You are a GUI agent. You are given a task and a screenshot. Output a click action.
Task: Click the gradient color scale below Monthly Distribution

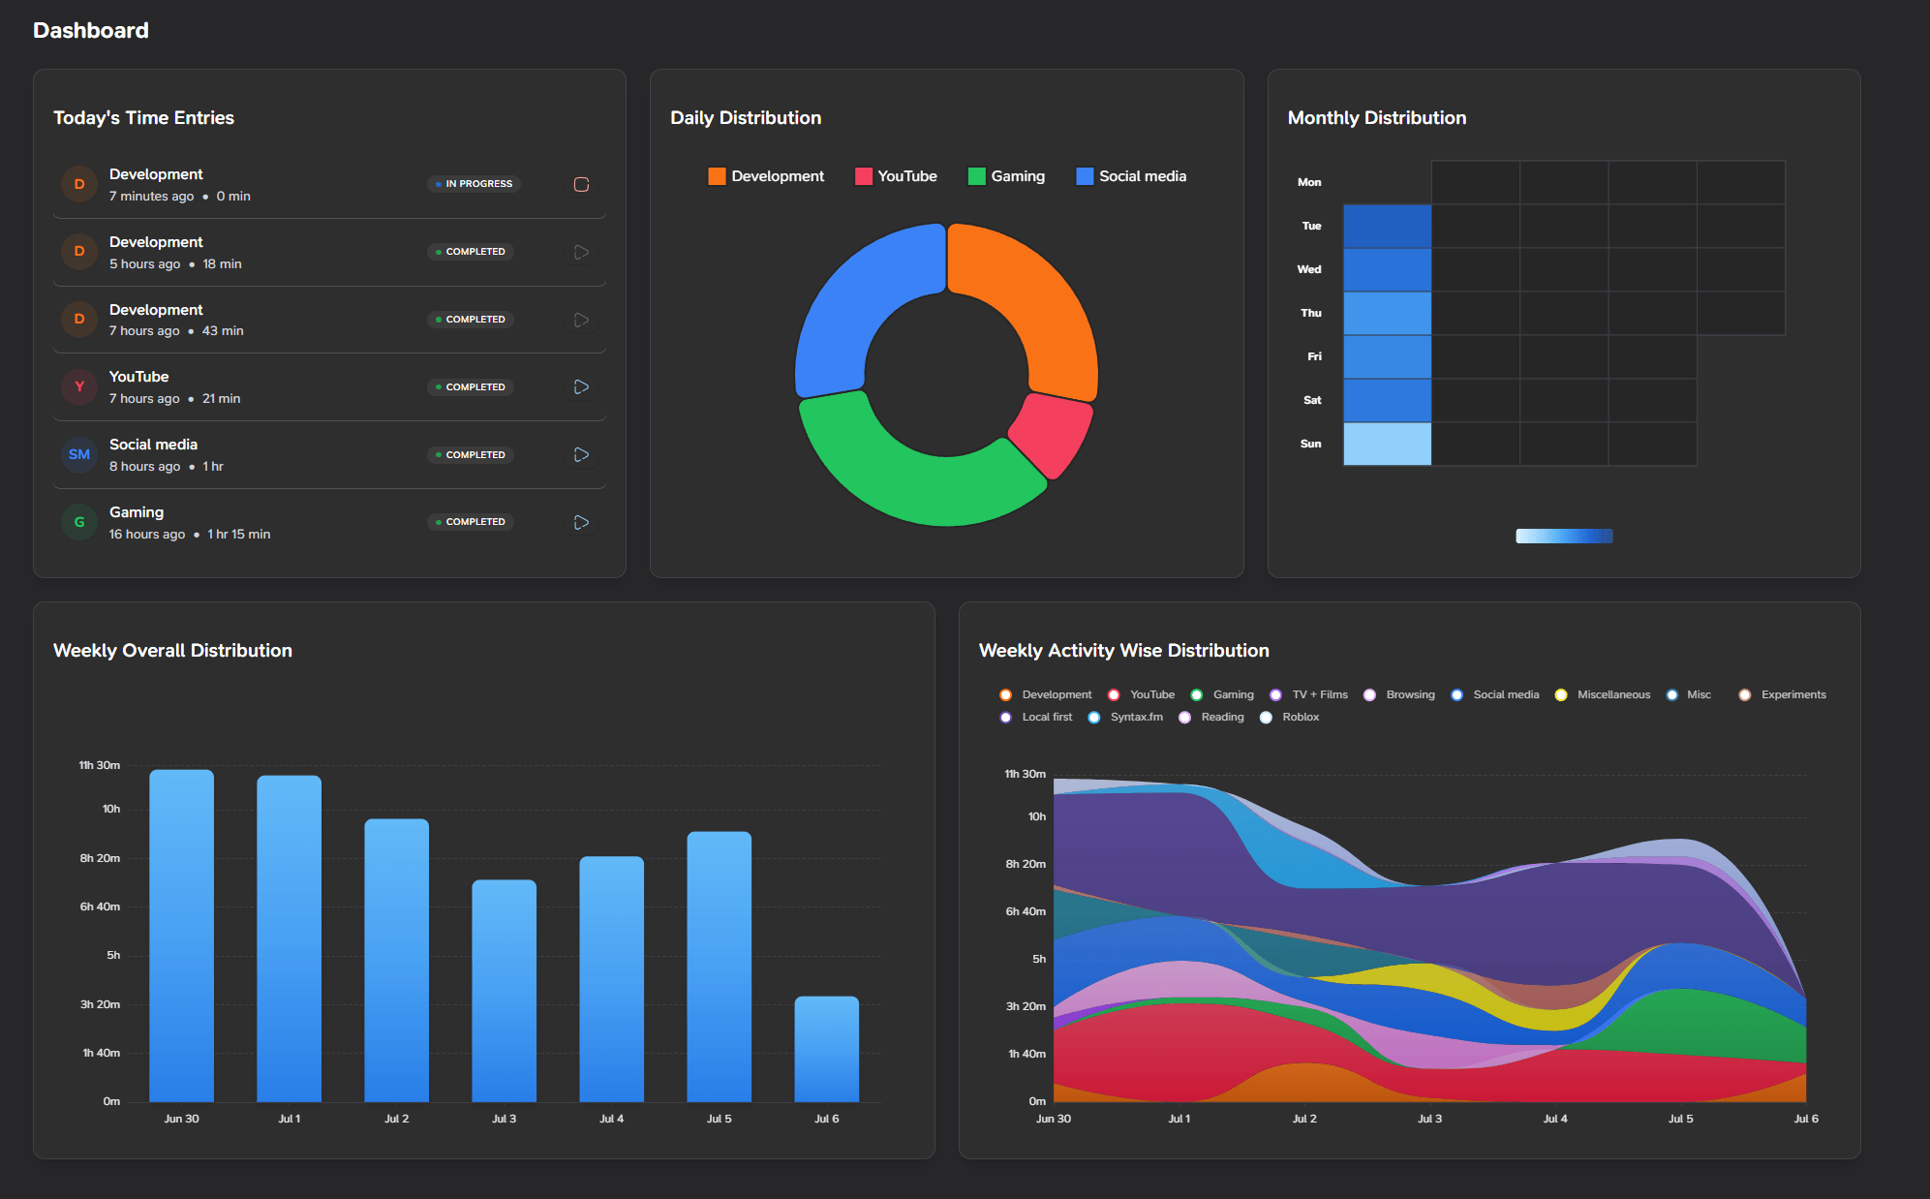pyautogui.click(x=1563, y=535)
